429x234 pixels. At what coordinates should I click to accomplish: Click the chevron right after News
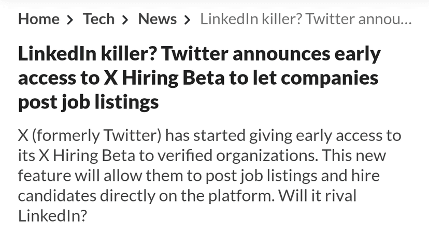tap(188, 20)
